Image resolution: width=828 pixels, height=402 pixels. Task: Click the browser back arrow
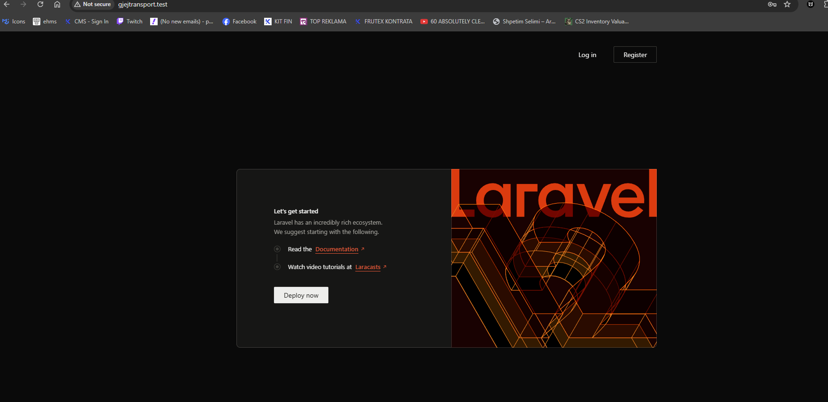click(7, 4)
